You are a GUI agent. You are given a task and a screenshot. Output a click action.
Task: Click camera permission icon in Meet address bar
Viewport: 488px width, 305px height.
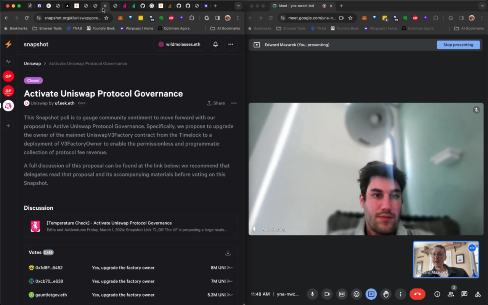click(x=341, y=18)
